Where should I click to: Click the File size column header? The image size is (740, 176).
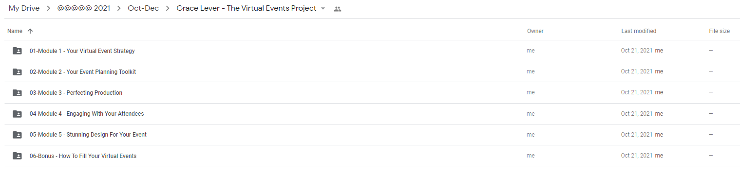point(720,31)
